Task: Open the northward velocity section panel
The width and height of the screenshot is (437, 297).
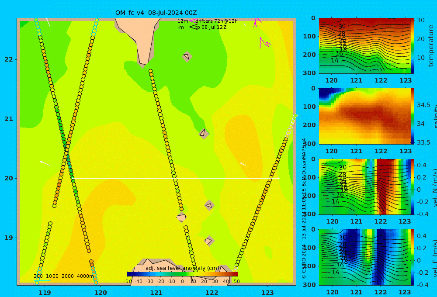Action: point(365,186)
